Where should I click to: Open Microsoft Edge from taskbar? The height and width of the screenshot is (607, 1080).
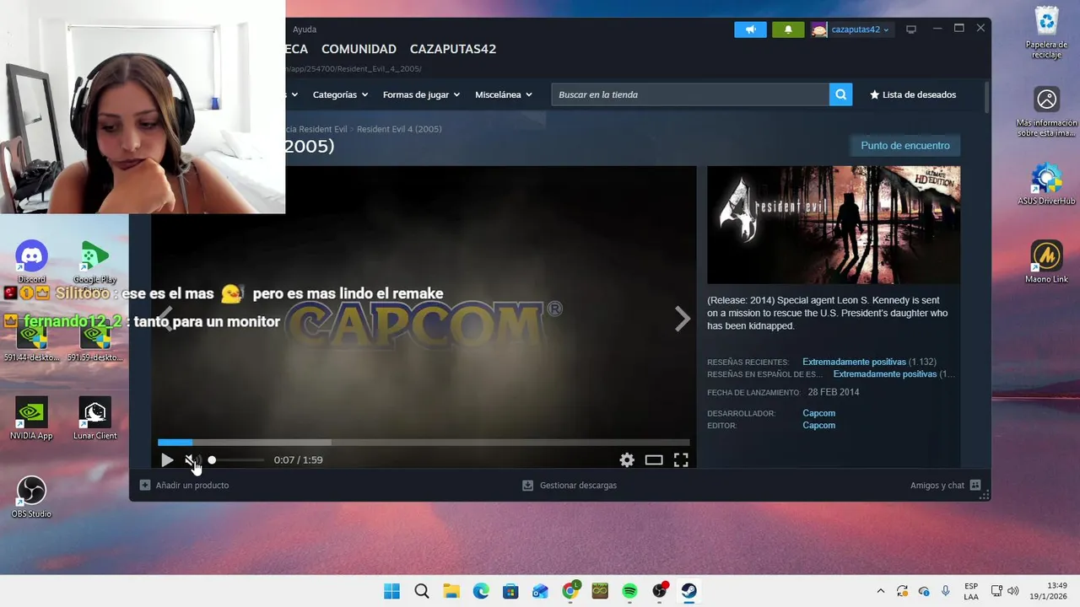pyautogui.click(x=481, y=591)
